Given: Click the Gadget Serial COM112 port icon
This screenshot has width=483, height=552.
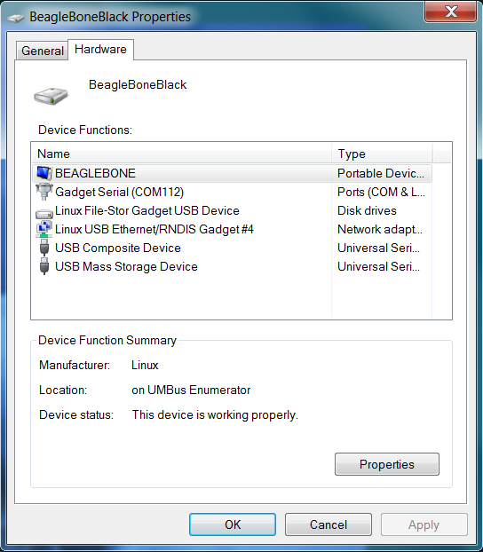Looking at the screenshot, I should coord(44,192).
